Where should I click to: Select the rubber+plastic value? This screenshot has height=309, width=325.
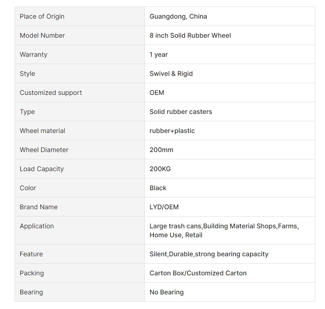pos(172,131)
